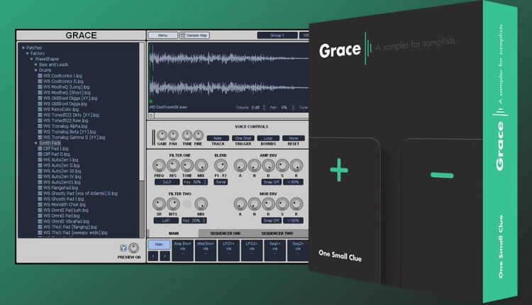The height and width of the screenshot is (305, 532).
Task: Switch to the Sequencer One tab
Action: tap(226, 233)
